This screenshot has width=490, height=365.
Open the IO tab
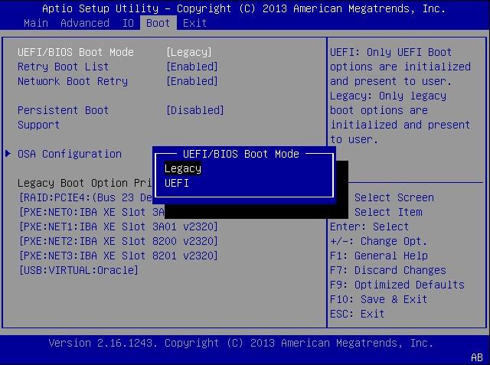click(128, 23)
